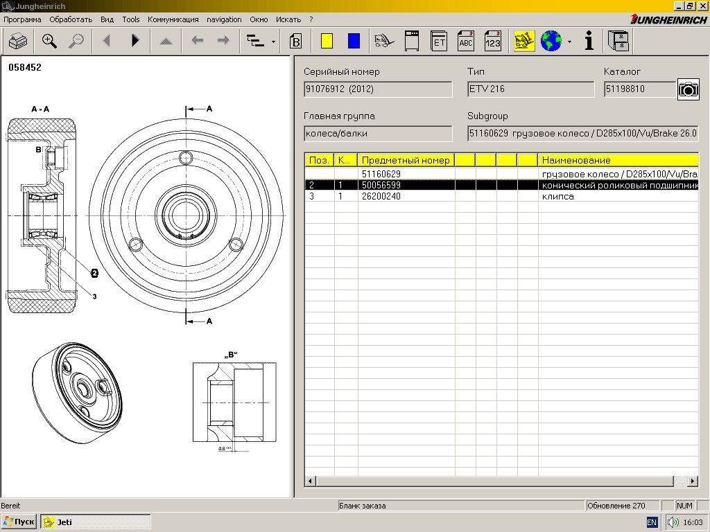Open the Программа menu
Screen dimensions: 710x532
pyautogui.click(x=22, y=19)
